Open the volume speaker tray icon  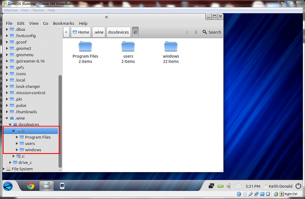tap(229, 186)
